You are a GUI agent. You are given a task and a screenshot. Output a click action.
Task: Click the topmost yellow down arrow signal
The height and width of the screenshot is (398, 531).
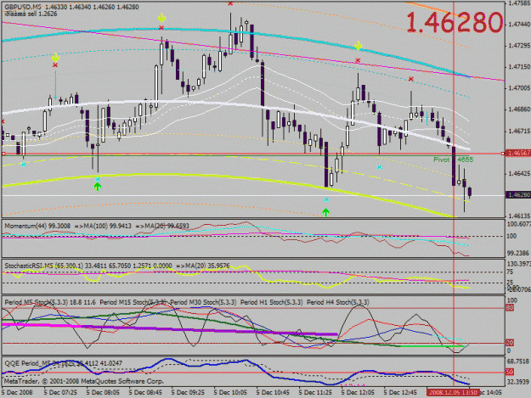(162, 18)
